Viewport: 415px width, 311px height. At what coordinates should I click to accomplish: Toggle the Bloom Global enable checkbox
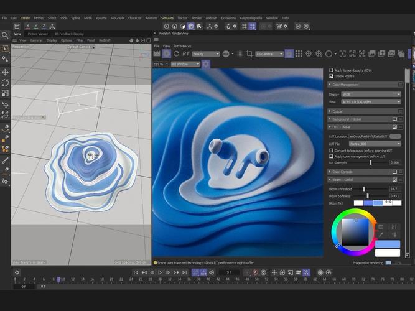394,180
